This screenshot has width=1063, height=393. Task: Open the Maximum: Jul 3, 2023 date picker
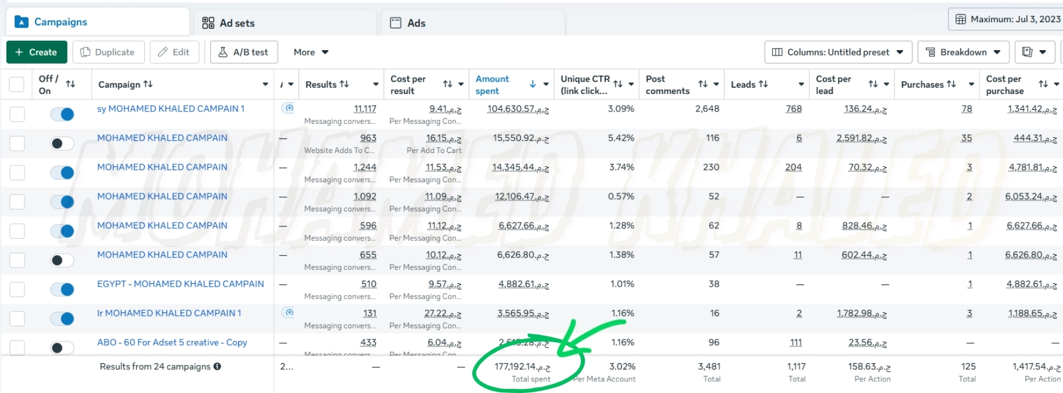pos(1006,19)
